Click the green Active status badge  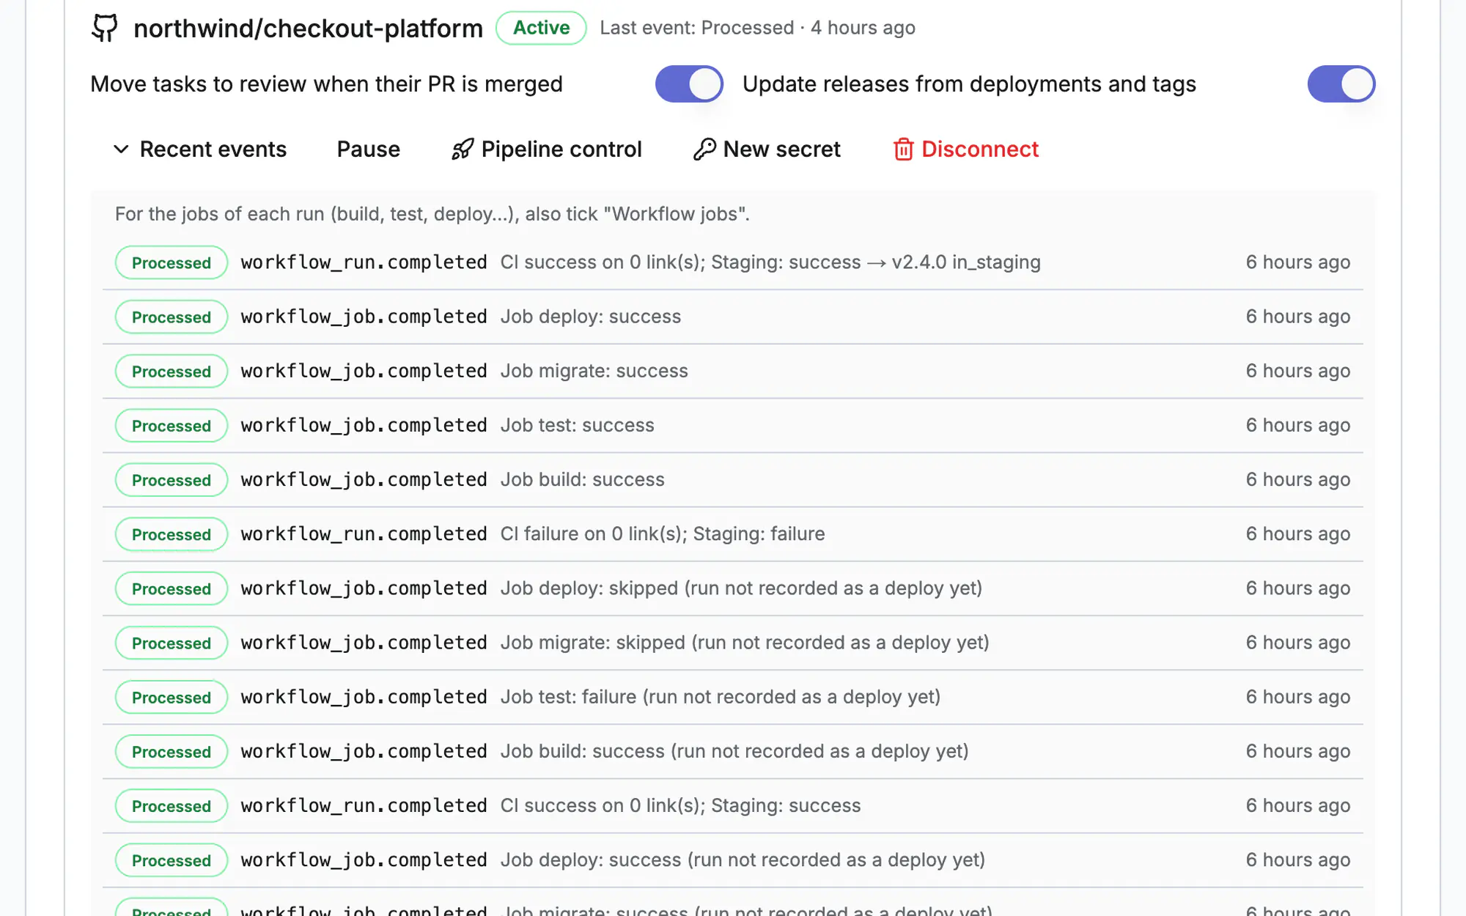[x=541, y=28]
